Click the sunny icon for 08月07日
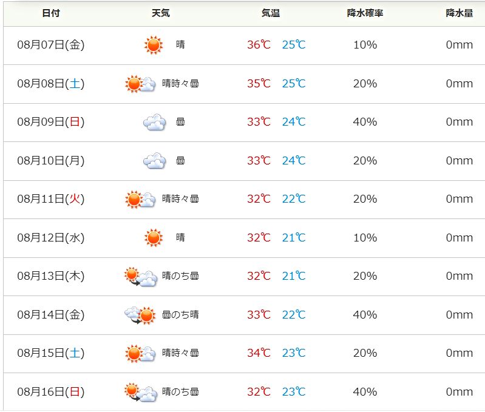 154,45
